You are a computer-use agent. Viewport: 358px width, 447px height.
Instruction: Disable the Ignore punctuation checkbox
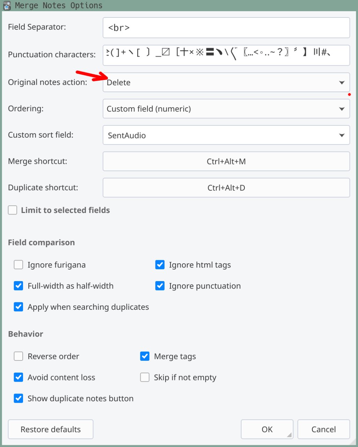(x=160, y=286)
